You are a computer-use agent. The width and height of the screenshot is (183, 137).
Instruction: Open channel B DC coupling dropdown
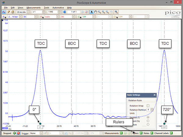74,17
